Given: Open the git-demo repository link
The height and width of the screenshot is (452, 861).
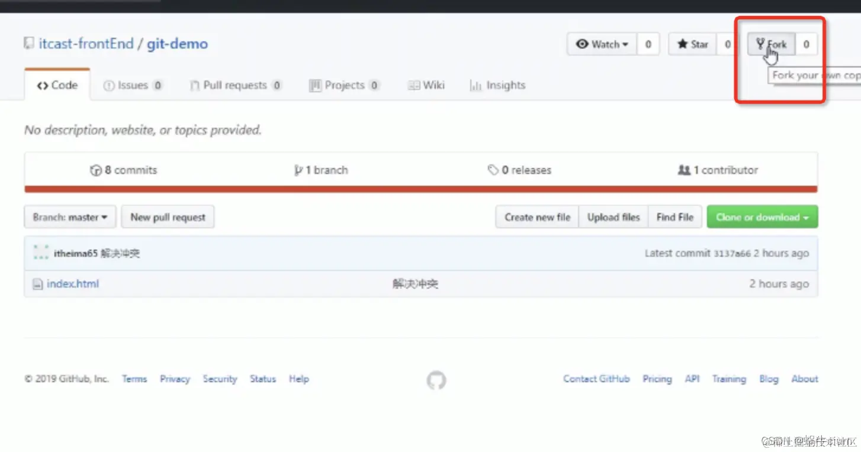Looking at the screenshot, I should [x=178, y=44].
